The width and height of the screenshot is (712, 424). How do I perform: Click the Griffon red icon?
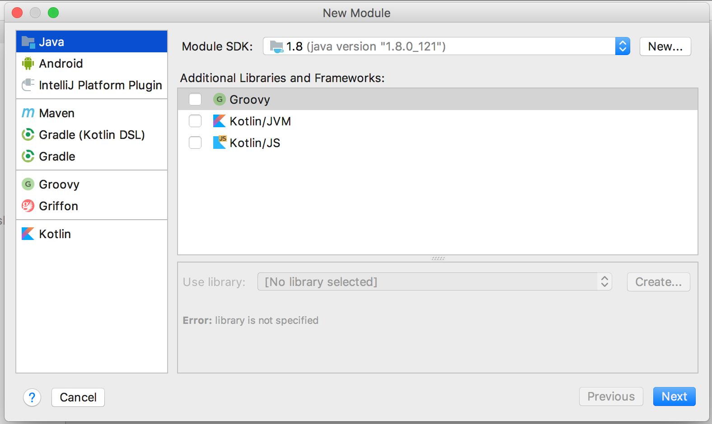28,206
